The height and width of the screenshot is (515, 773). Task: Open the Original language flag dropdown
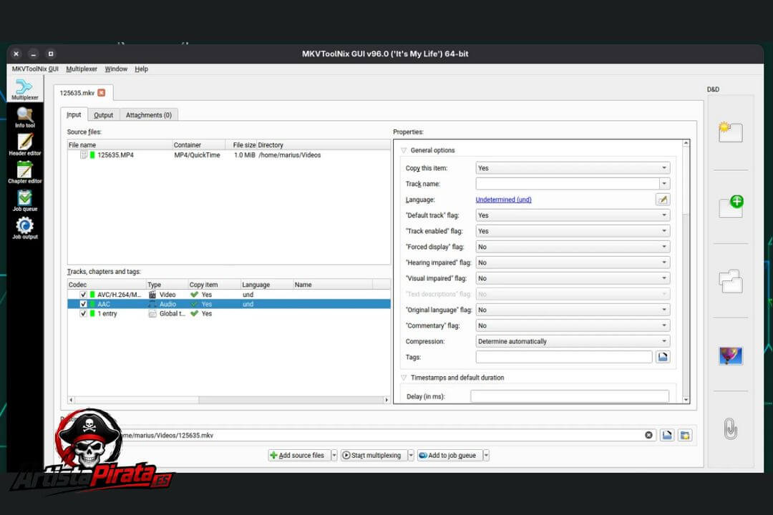[573, 310]
